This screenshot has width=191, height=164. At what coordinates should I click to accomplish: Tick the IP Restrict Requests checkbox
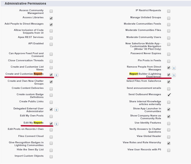pyautogui.click(x=169, y=11)
